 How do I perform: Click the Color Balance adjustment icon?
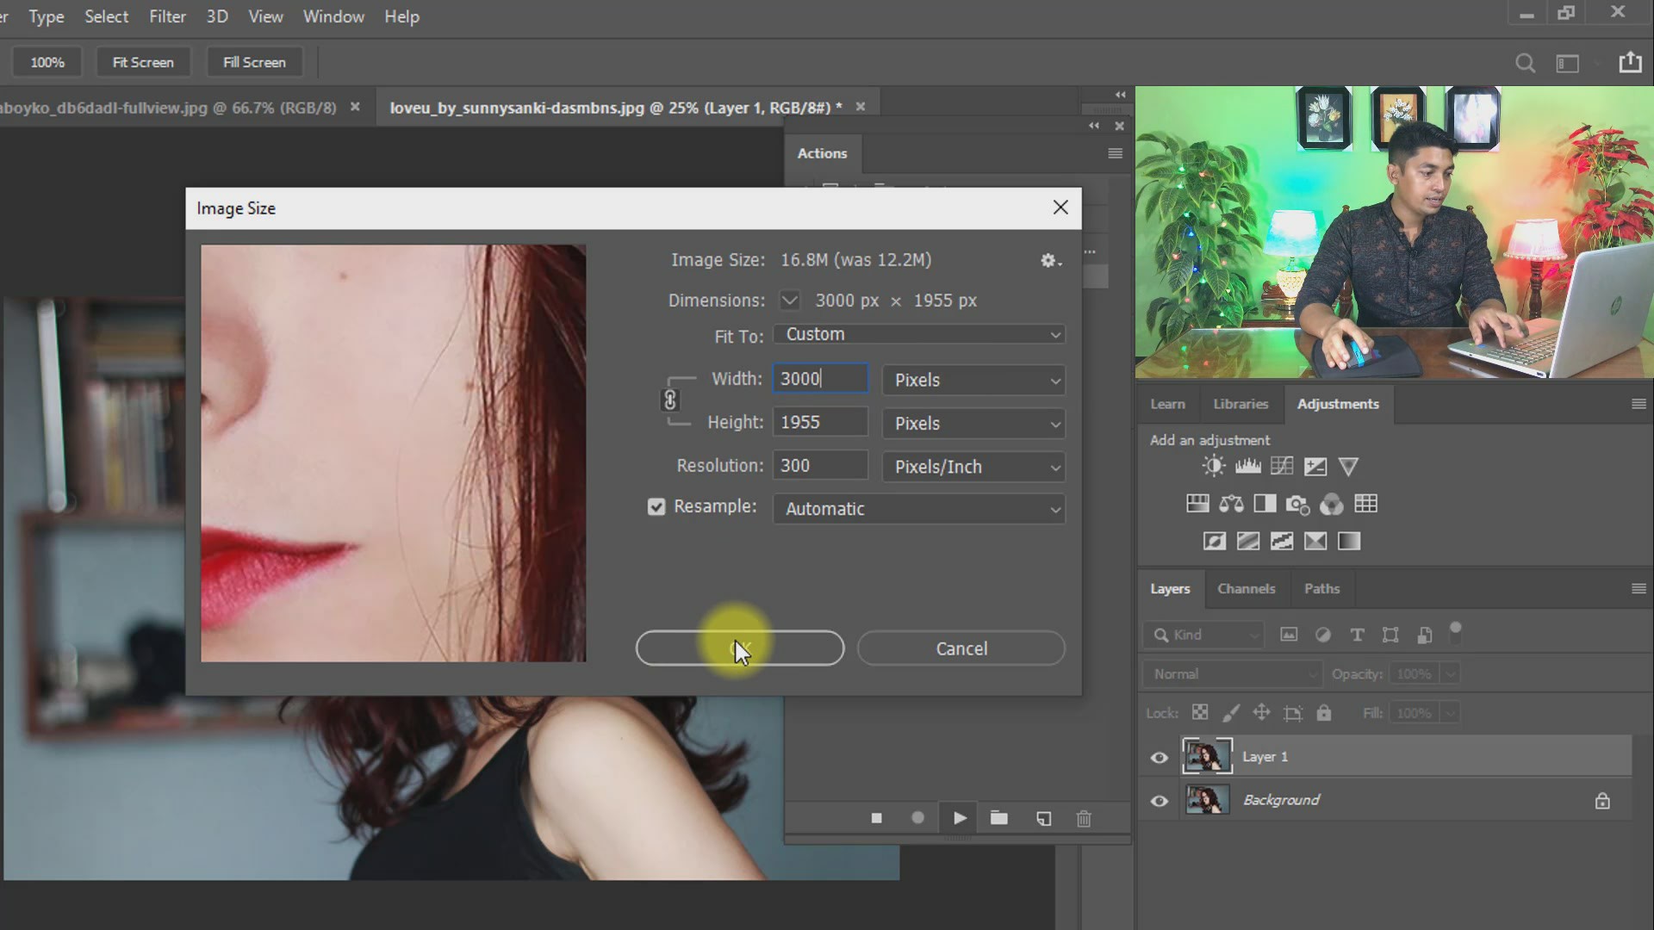[1231, 505]
